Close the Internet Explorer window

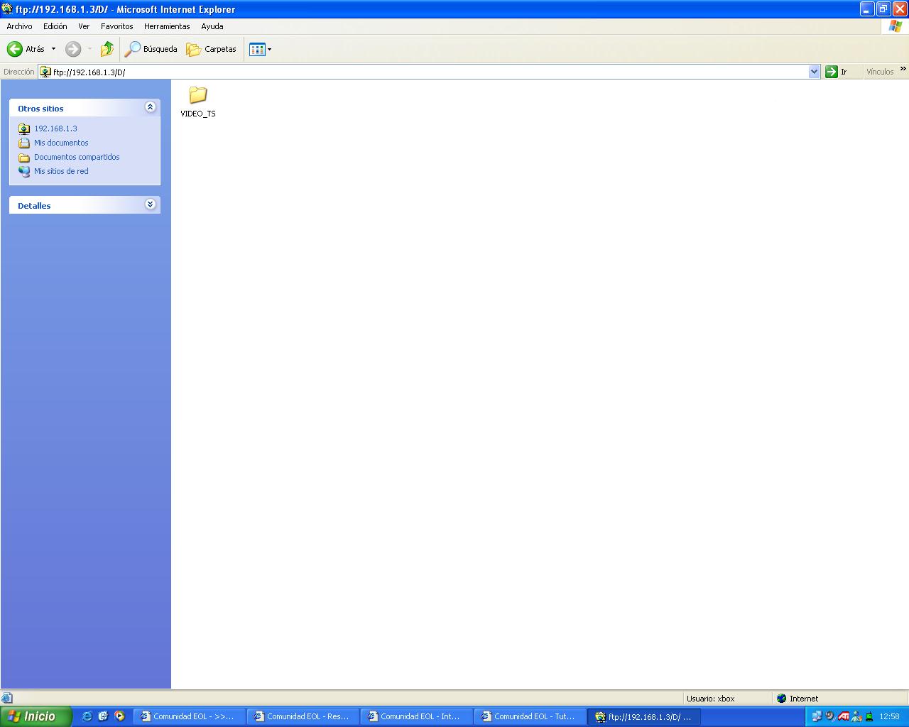[x=900, y=9]
